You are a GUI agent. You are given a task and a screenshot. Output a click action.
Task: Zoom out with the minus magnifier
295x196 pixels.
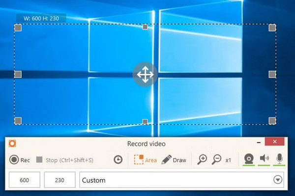(x=216, y=160)
